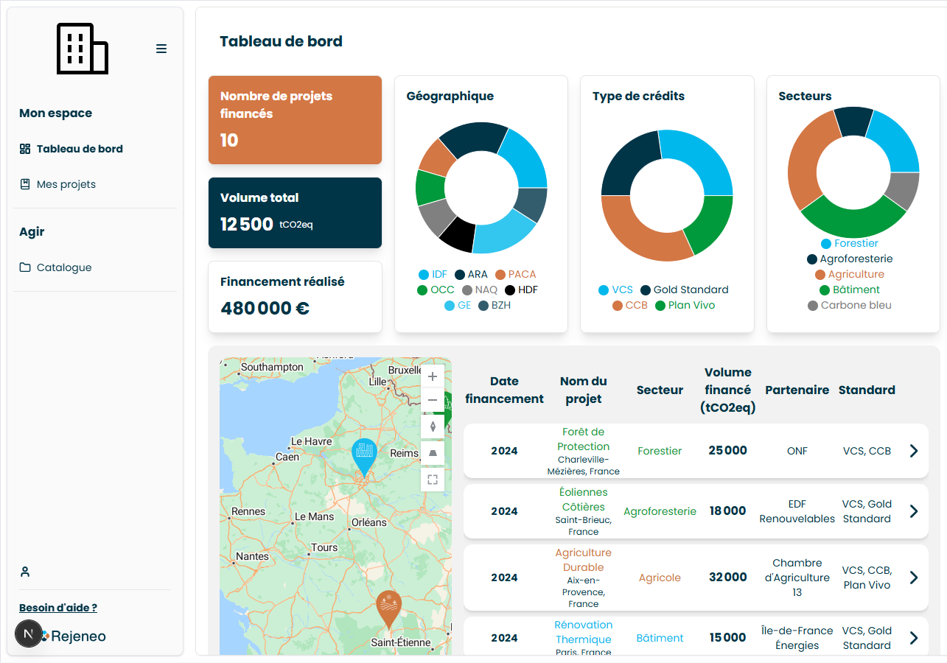
Task: Click the hamburger menu icon in sidebar
Action: click(161, 49)
